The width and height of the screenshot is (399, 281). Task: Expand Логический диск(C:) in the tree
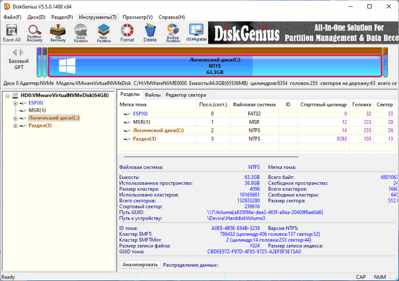click(x=16, y=117)
